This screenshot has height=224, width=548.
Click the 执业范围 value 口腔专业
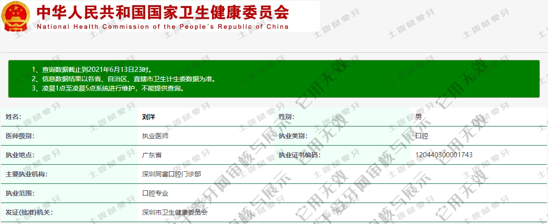pos(155,193)
